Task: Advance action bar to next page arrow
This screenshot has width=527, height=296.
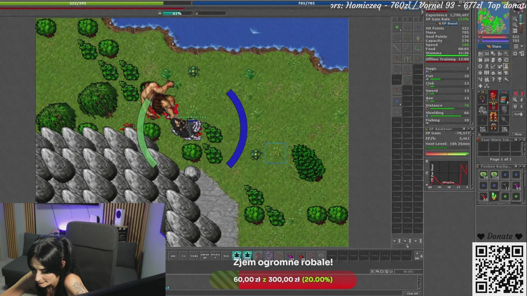Action: click(x=417, y=253)
